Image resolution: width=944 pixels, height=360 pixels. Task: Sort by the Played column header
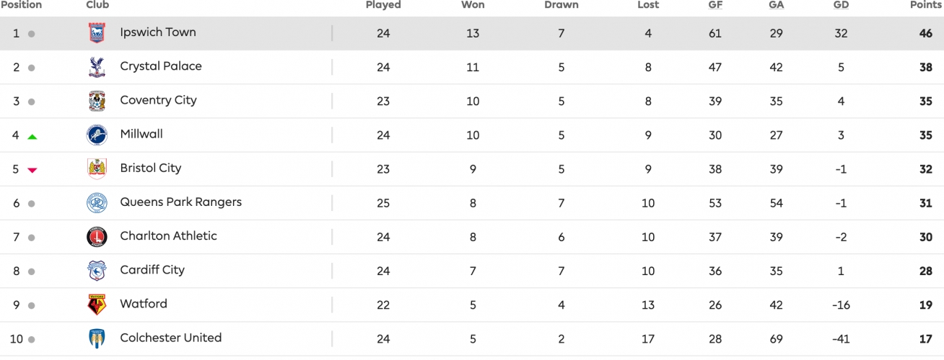(383, 5)
